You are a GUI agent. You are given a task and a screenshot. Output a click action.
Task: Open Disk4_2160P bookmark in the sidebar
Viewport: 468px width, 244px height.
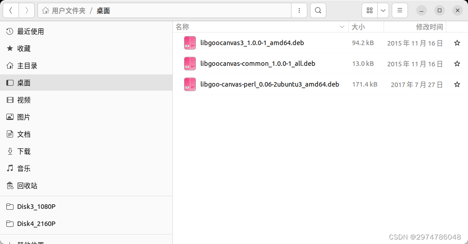click(x=86, y=223)
